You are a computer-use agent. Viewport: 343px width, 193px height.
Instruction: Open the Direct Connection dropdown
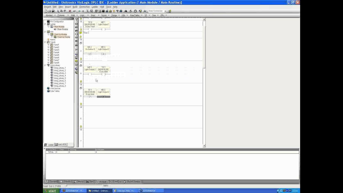[x=165, y=11]
